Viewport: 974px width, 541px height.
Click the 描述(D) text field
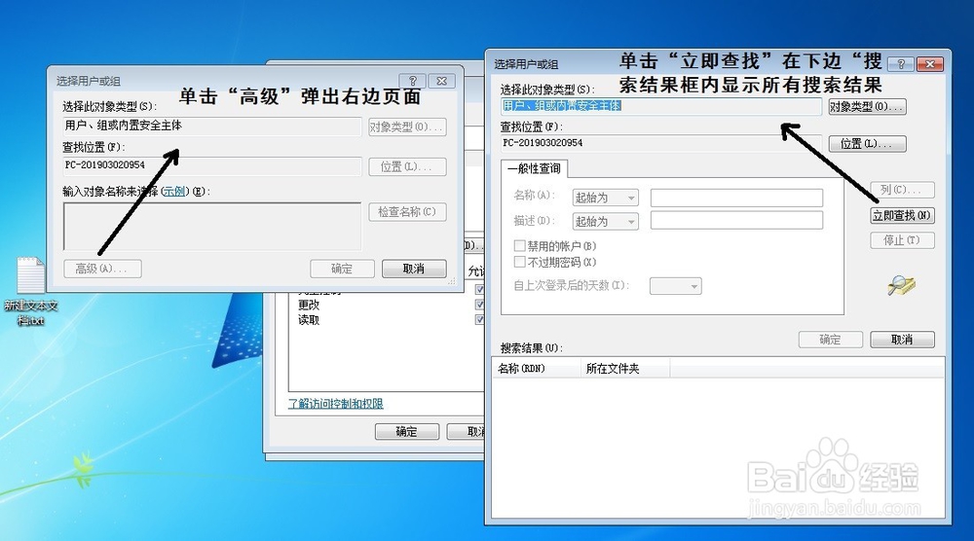click(x=736, y=220)
